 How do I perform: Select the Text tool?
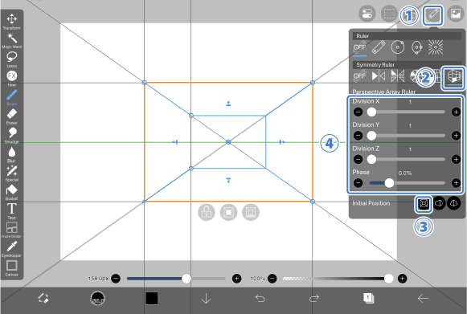tap(11, 211)
